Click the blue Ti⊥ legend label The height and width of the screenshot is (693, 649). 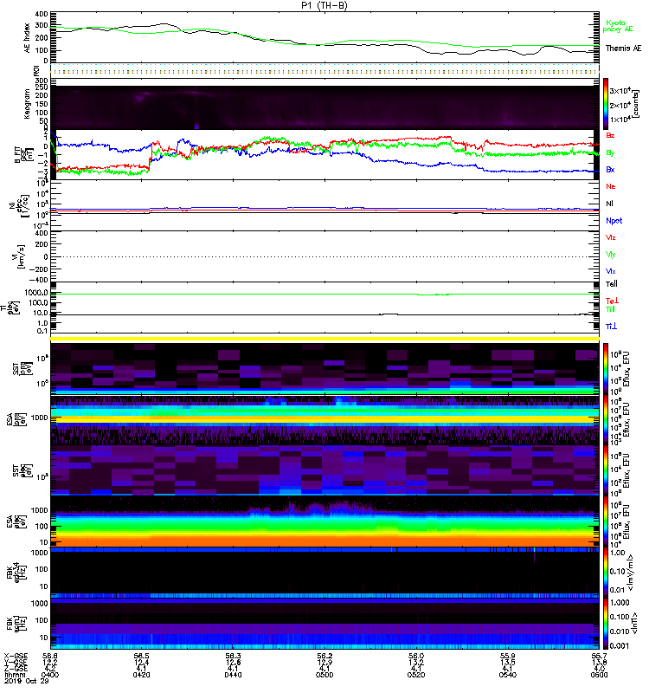click(x=611, y=327)
